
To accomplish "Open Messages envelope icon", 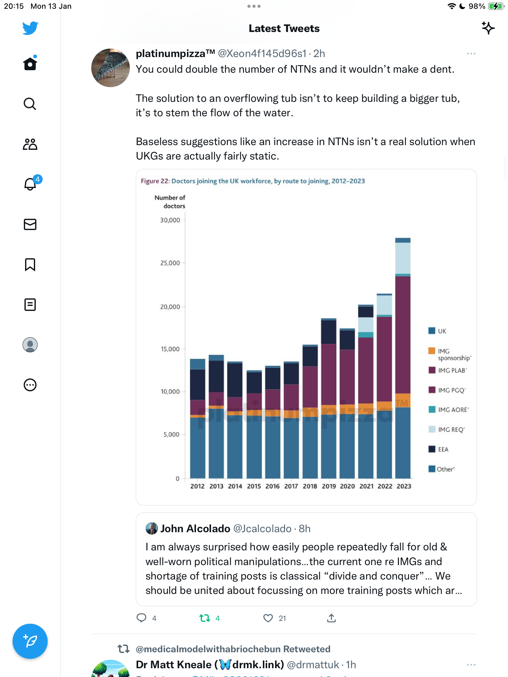I will coord(30,224).
